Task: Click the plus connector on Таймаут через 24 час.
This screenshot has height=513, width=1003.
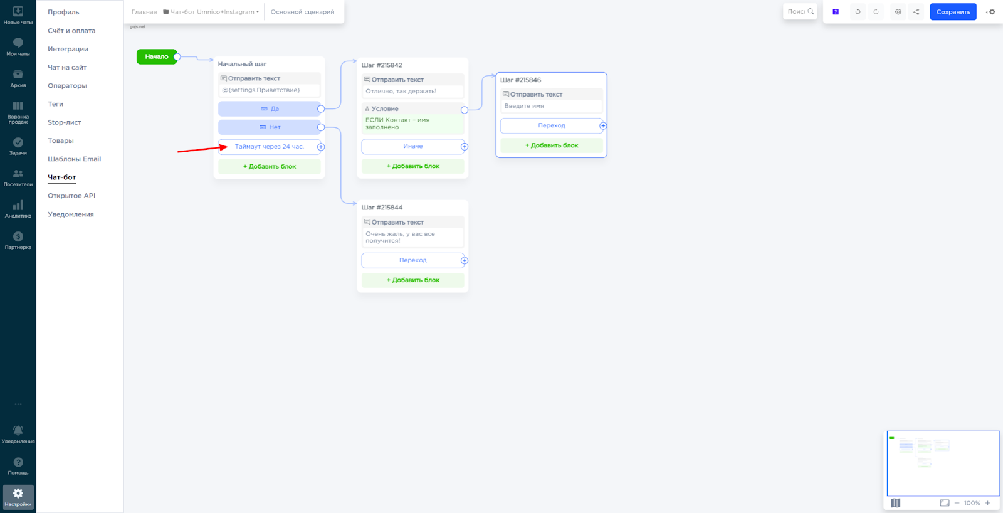Action: point(321,147)
